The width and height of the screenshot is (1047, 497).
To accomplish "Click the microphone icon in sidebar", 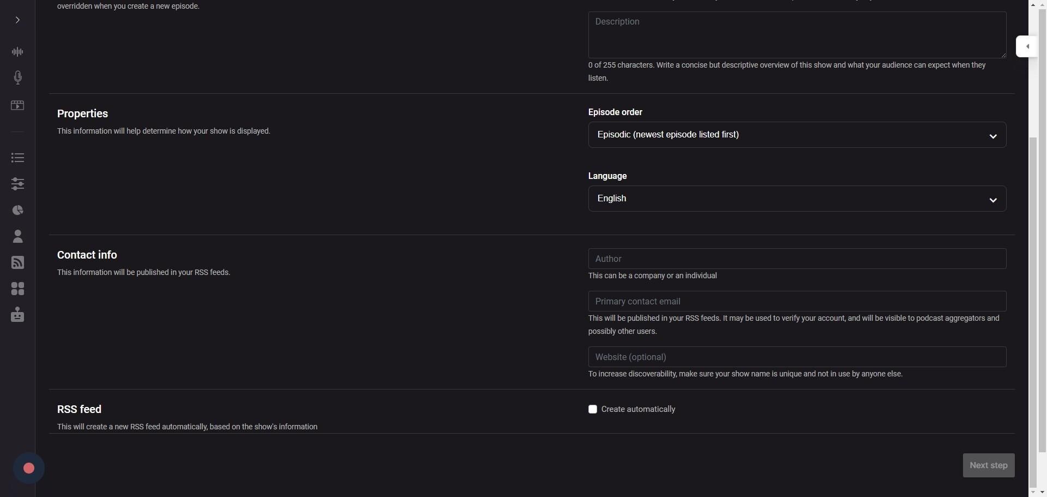I will (x=17, y=77).
